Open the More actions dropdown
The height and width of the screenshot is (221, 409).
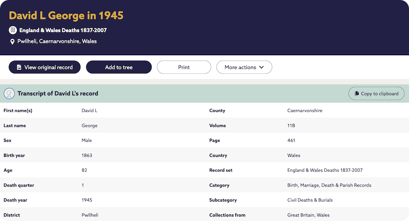pyautogui.click(x=244, y=67)
